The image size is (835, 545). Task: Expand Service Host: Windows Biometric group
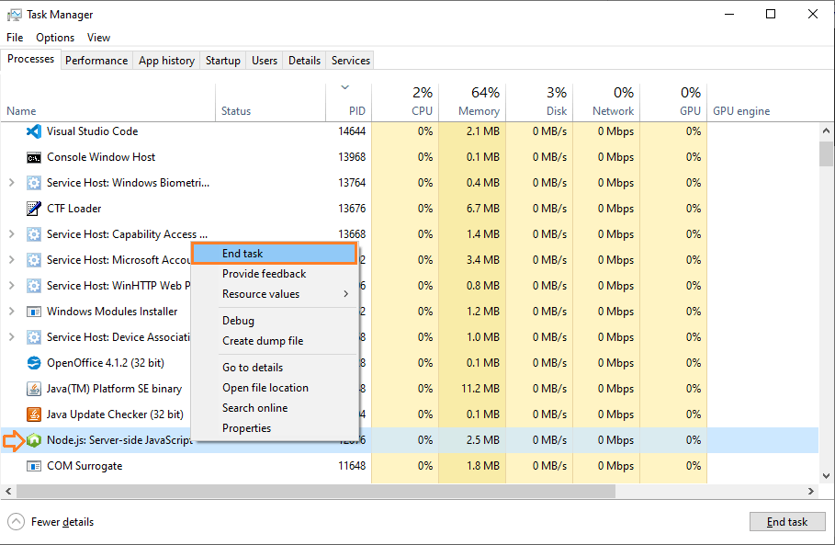coord(12,183)
